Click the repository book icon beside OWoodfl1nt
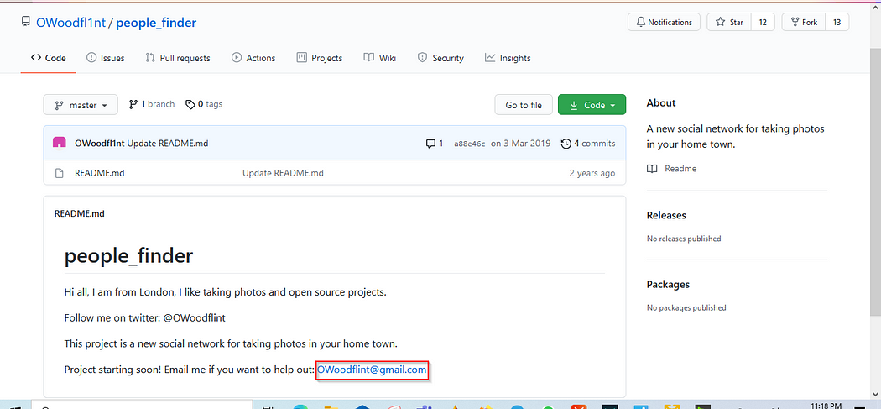This screenshot has height=409, width=881. [x=25, y=22]
